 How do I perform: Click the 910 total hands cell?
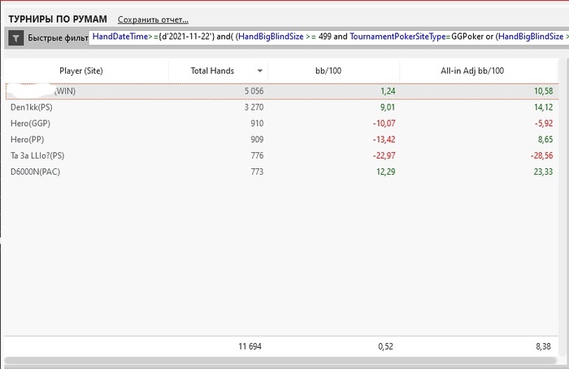[257, 124]
